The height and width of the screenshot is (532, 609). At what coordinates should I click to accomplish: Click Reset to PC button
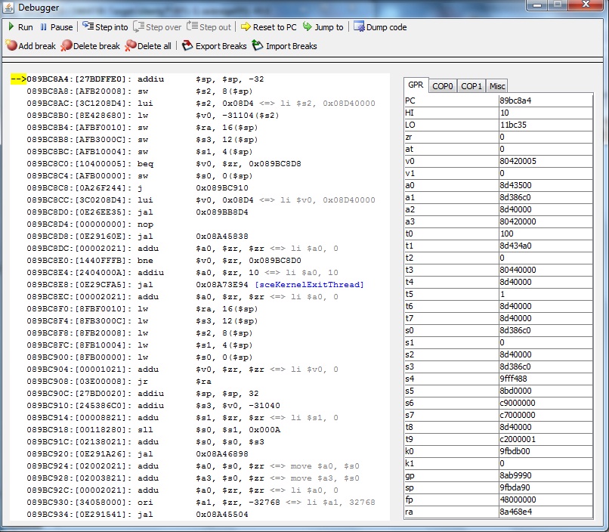click(268, 27)
